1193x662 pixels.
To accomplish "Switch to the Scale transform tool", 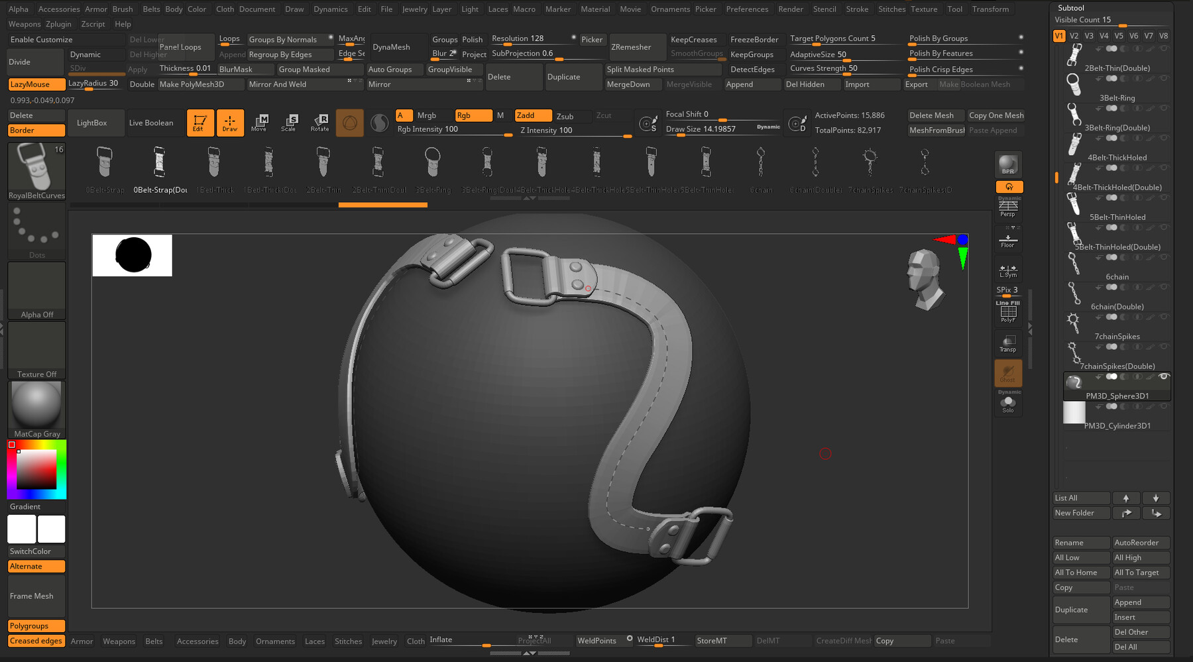I will pyautogui.click(x=289, y=123).
